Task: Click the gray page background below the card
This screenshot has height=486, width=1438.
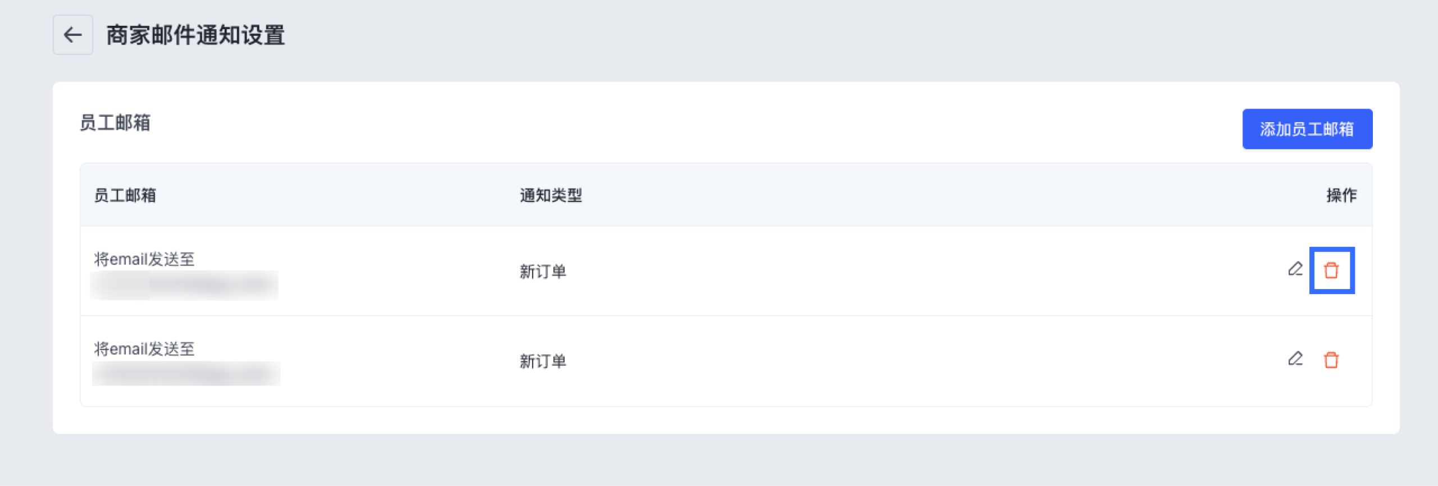Action: tap(719, 460)
